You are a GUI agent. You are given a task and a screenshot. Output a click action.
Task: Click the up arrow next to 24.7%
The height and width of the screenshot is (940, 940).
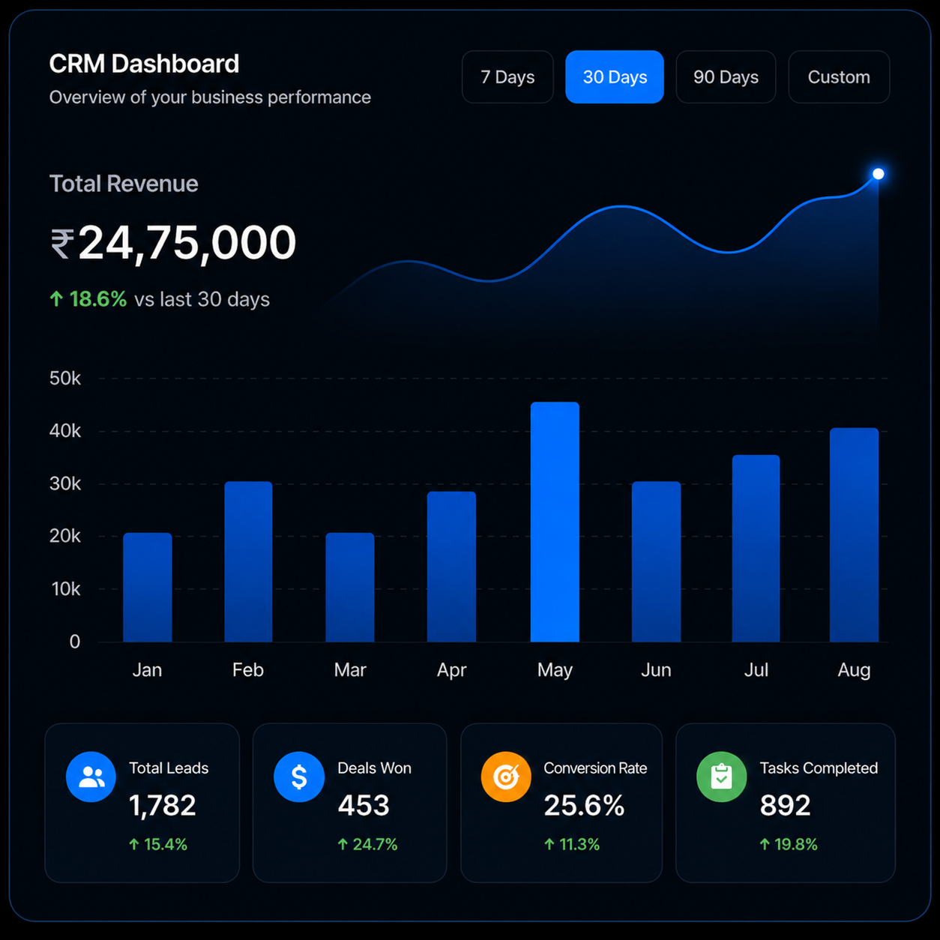(343, 844)
